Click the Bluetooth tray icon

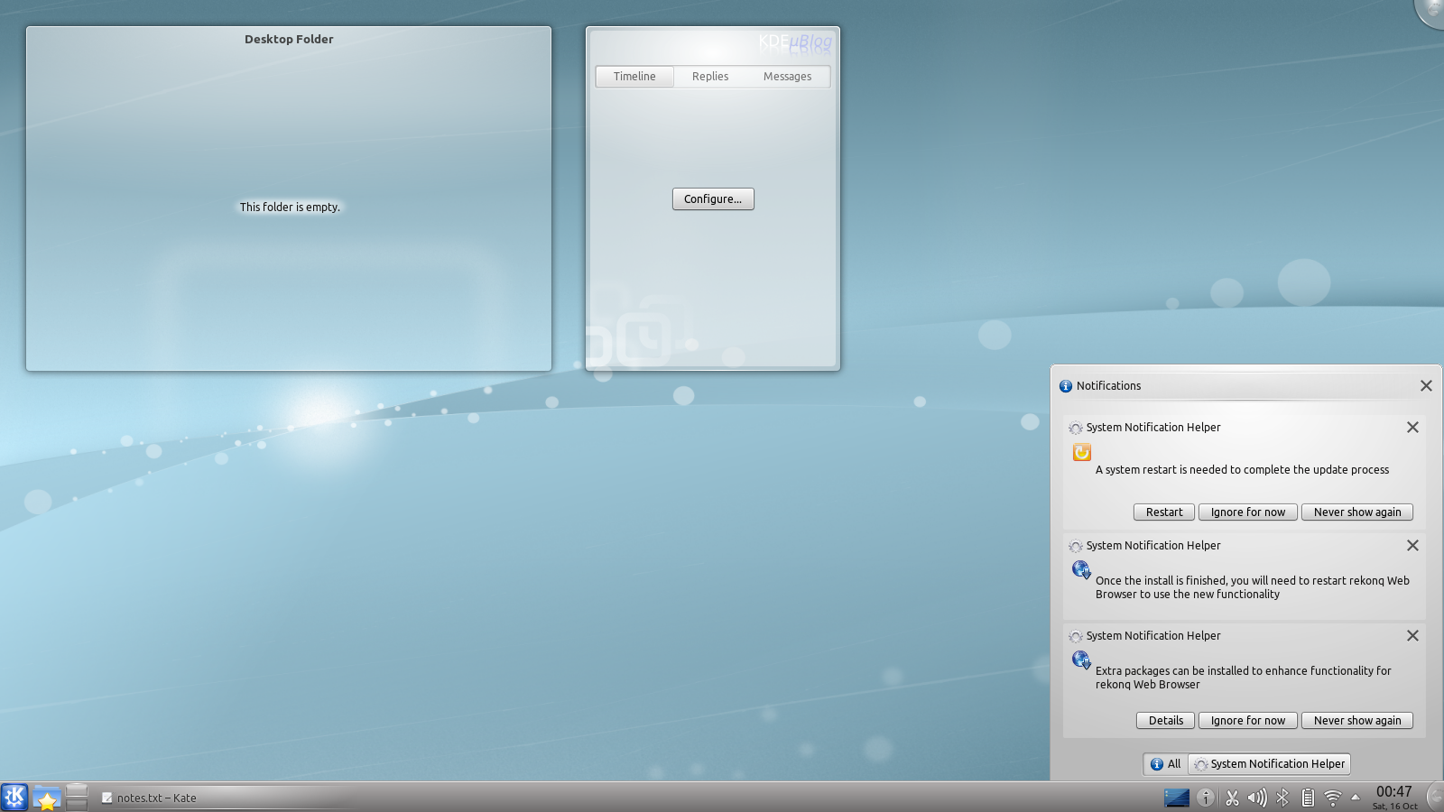pyautogui.click(x=1282, y=798)
